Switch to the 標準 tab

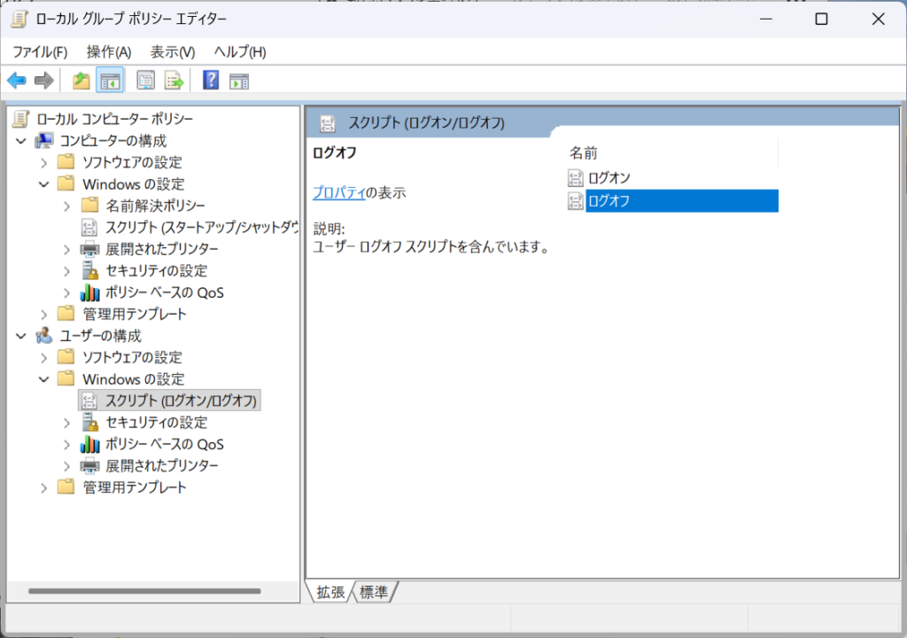[374, 592]
